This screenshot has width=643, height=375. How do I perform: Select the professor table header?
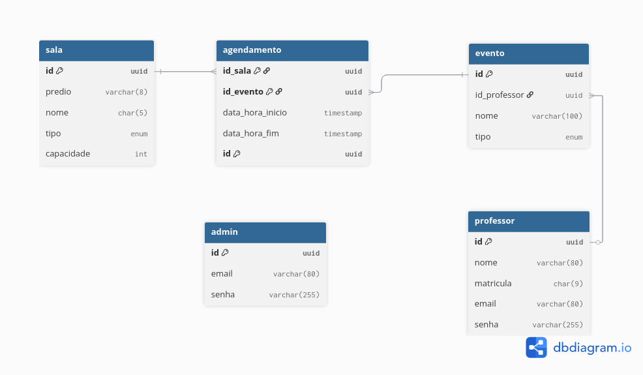(528, 221)
